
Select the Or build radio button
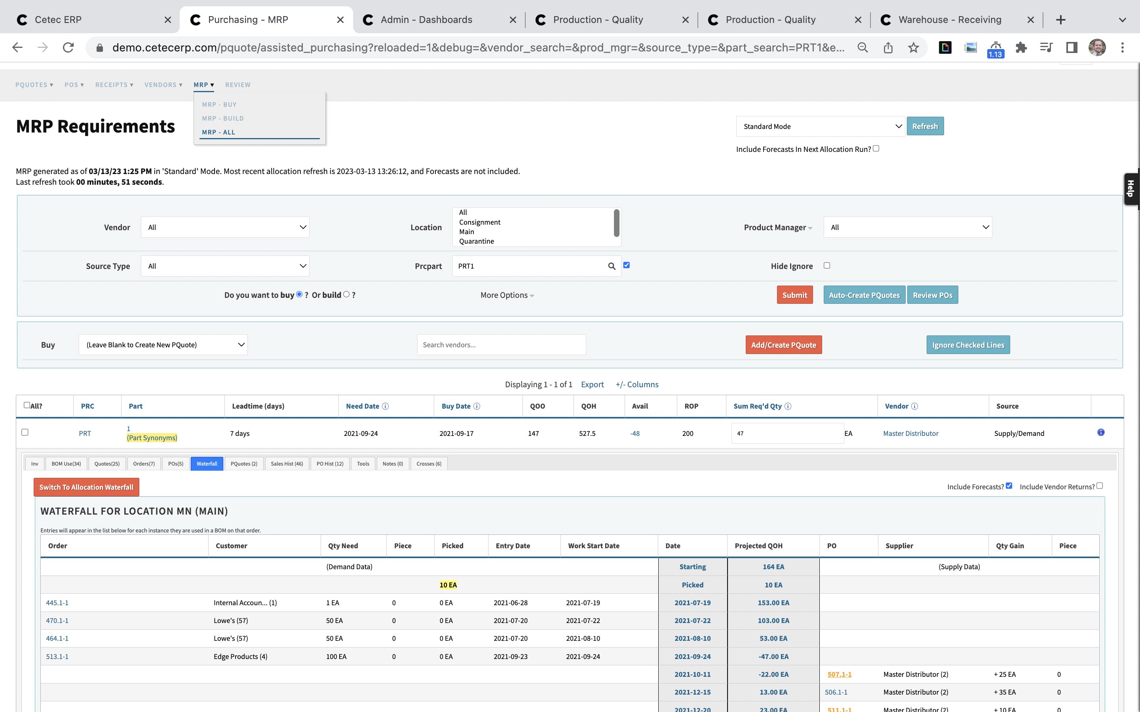point(346,294)
